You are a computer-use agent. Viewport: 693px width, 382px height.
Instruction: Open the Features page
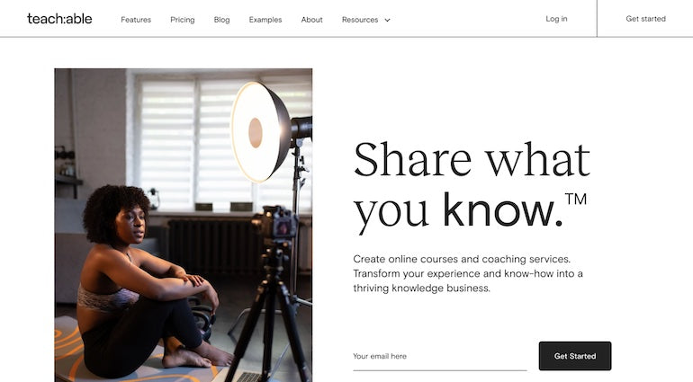pyautogui.click(x=136, y=20)
